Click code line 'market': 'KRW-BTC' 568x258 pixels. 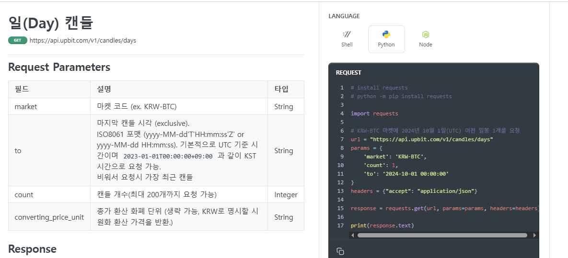coord(395,157)
